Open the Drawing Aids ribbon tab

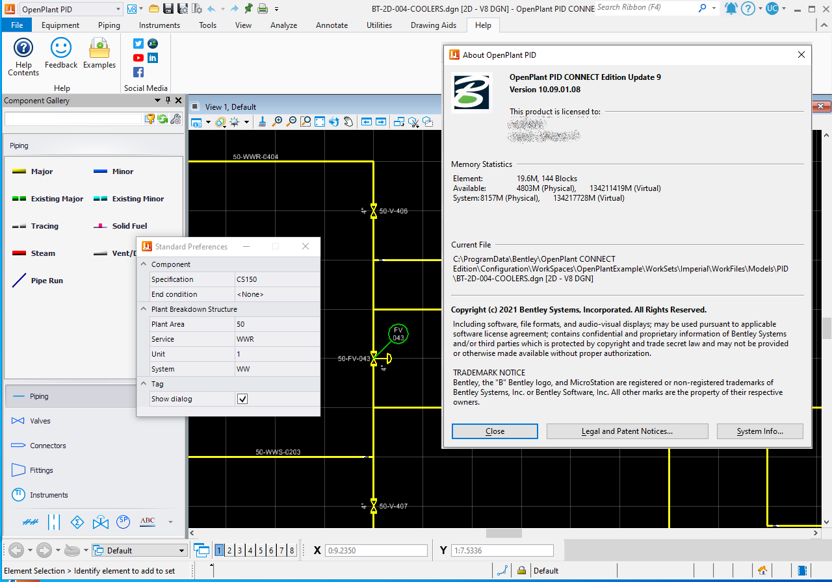tap(434, 25)
